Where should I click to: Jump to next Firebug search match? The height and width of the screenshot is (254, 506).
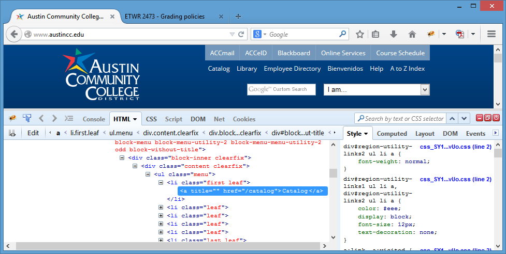pos(464,119)
